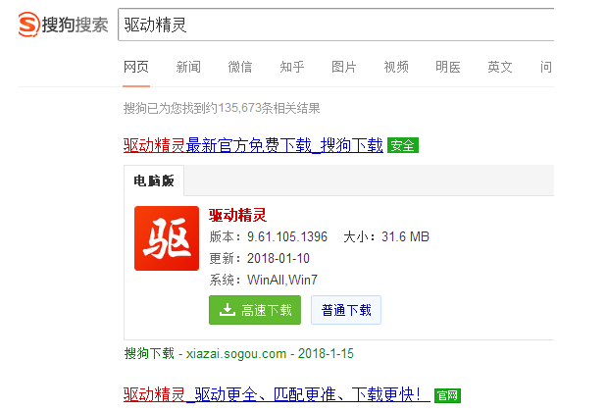Click the Sogou search logo
The height and width of the screenshot is (412, 607).
pyautogui.click(x=62, y=26)
